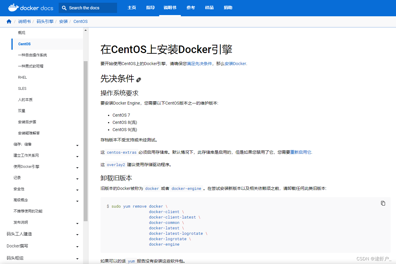
Task: Click the Docker docs whale logo
Action: coord(31,8)
